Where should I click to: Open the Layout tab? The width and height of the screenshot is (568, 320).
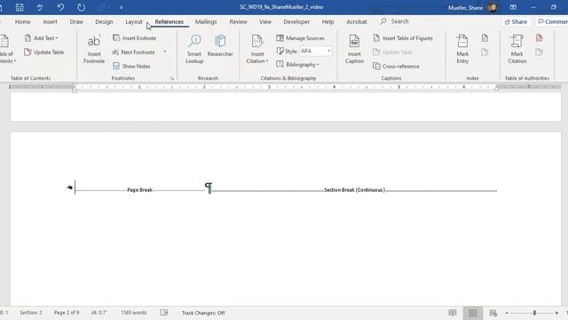[134, 21]
